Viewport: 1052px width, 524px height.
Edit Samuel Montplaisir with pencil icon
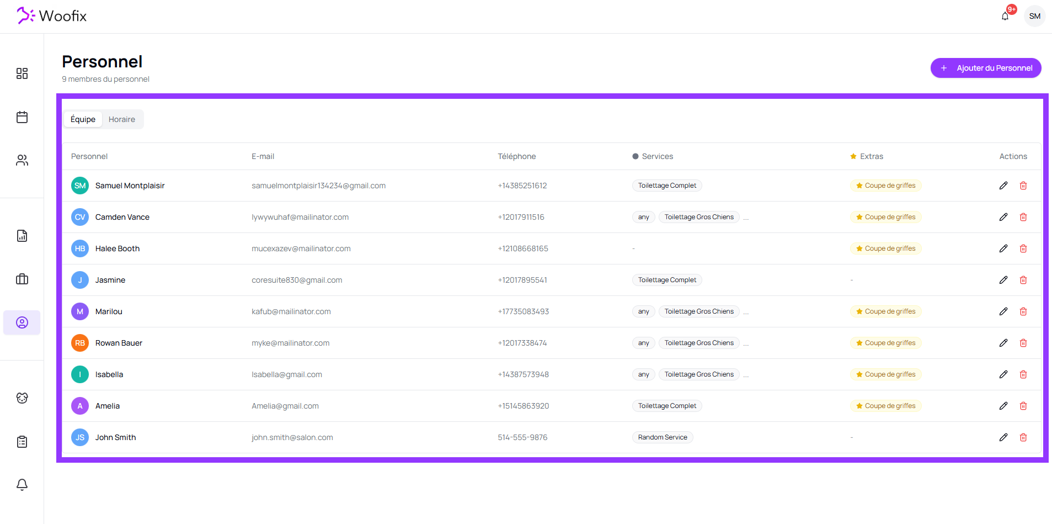[x=1003, y=186]
